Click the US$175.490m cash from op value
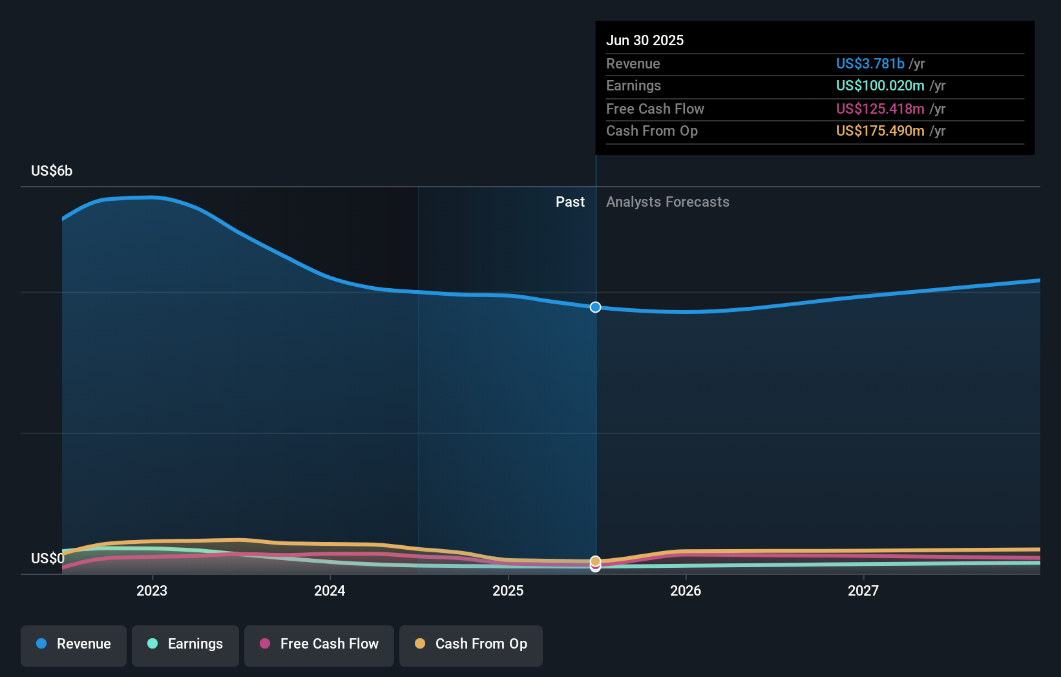1061x677 pixels. coord(880,130)
